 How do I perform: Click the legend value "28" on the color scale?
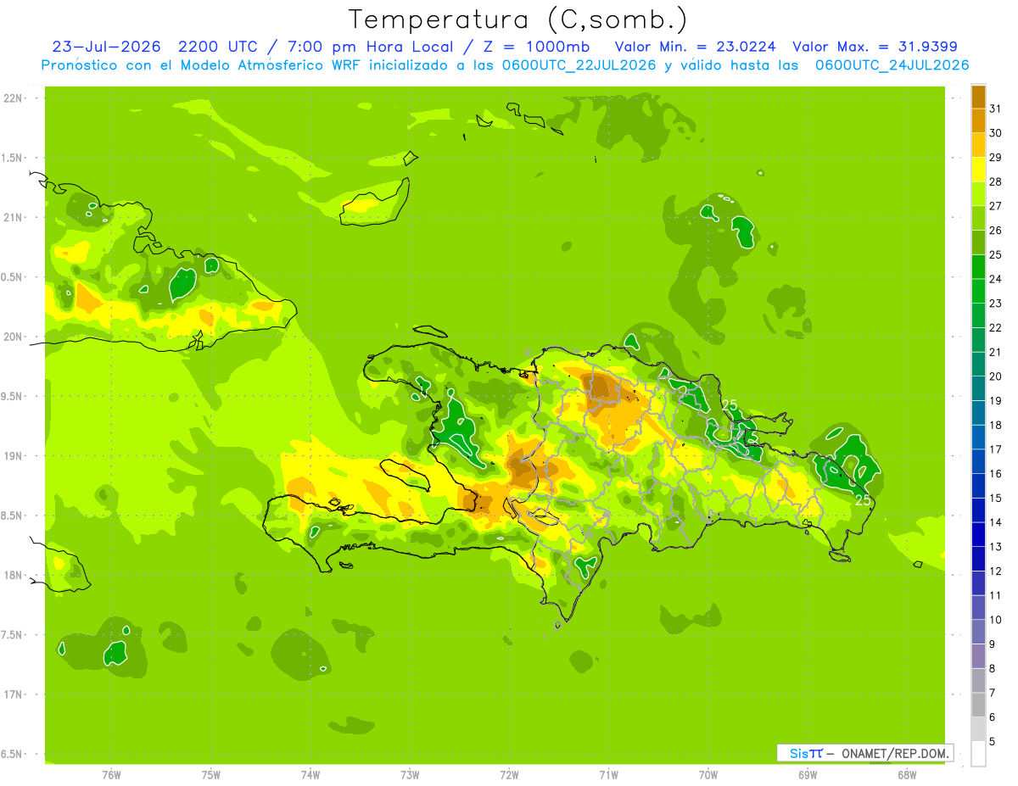(996, 181)
